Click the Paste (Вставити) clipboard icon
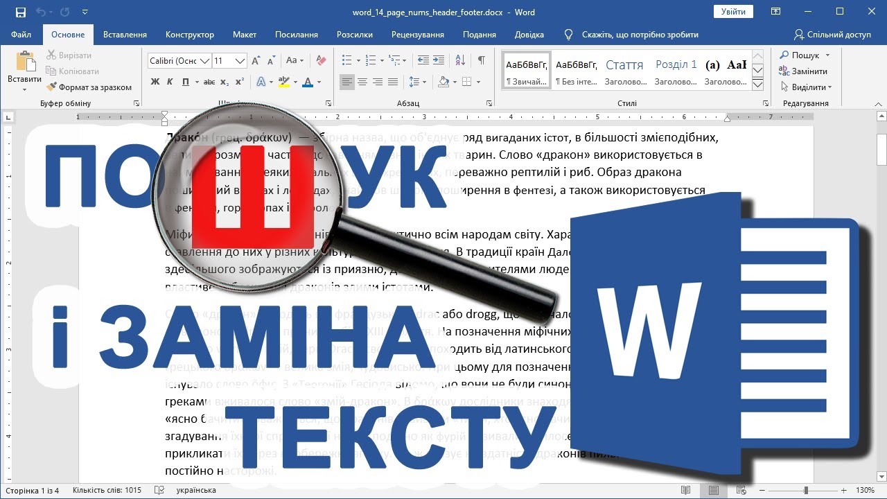Screen dimensions: 887x499 [25, 62]
